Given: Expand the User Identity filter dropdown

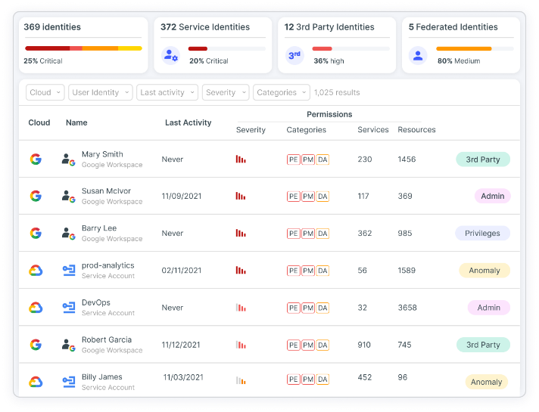Looking at the screenshot, I should coord(100,92).
